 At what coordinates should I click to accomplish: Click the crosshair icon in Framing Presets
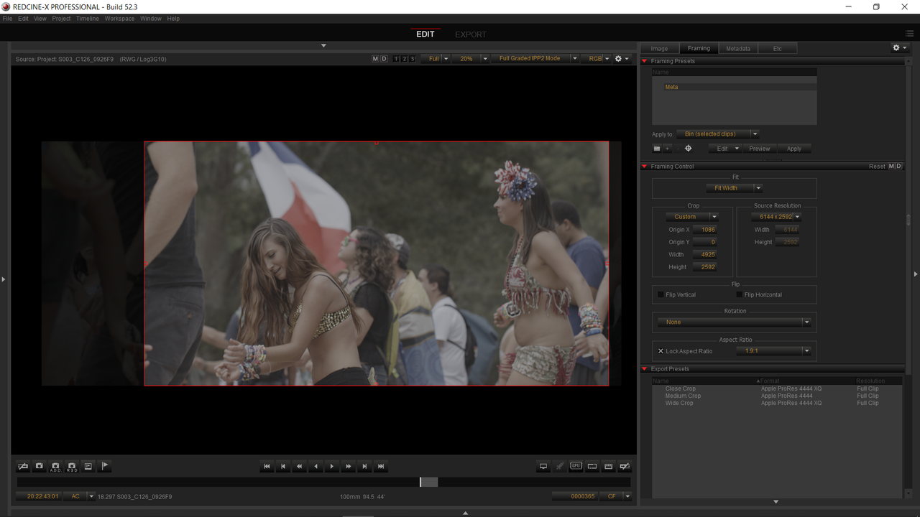point(688,149)
